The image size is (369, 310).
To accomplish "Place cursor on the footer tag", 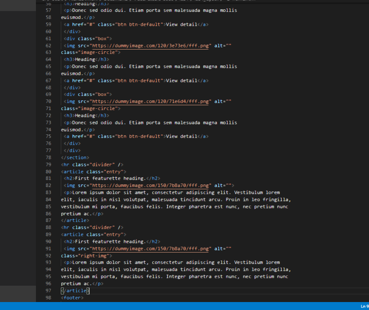I will click(72, 298).
